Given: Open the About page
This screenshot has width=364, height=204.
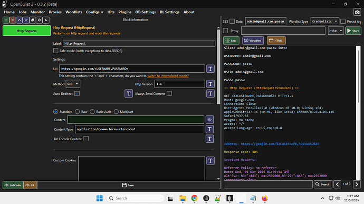Looking at the screenshot, I should click(189, 12).
